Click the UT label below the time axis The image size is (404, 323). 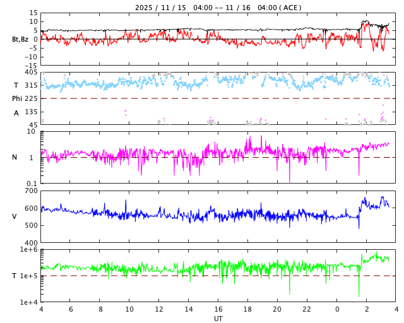pyautogui.click(x=218, y=319)
